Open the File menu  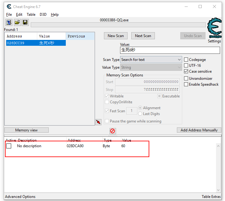point(9,15)
